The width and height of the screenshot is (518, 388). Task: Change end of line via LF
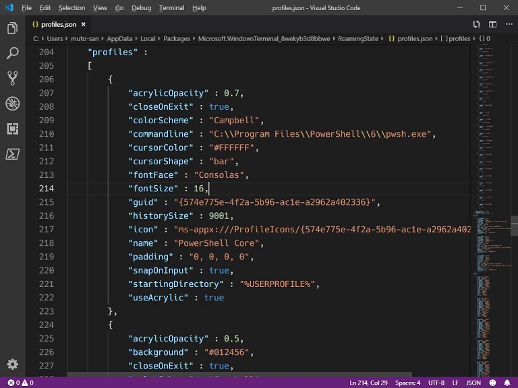point(455,383)
